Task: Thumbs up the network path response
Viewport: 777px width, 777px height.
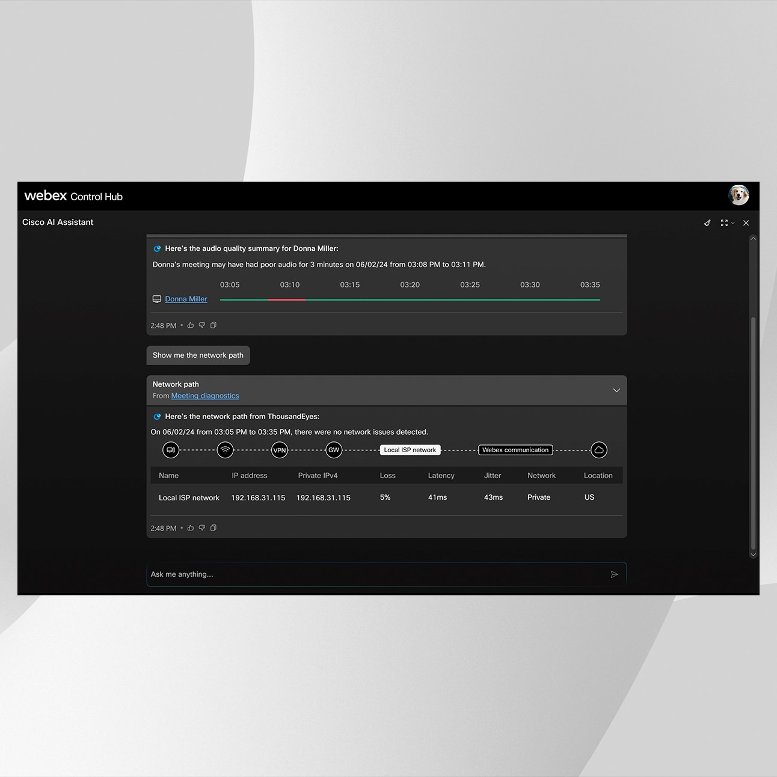Action: click(x=191, y=528)
